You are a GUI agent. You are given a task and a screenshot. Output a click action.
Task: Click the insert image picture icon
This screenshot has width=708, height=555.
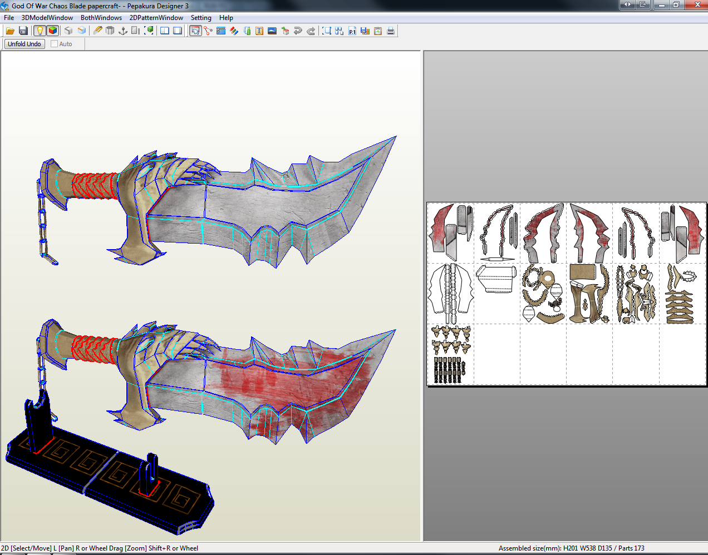point(272,31)
